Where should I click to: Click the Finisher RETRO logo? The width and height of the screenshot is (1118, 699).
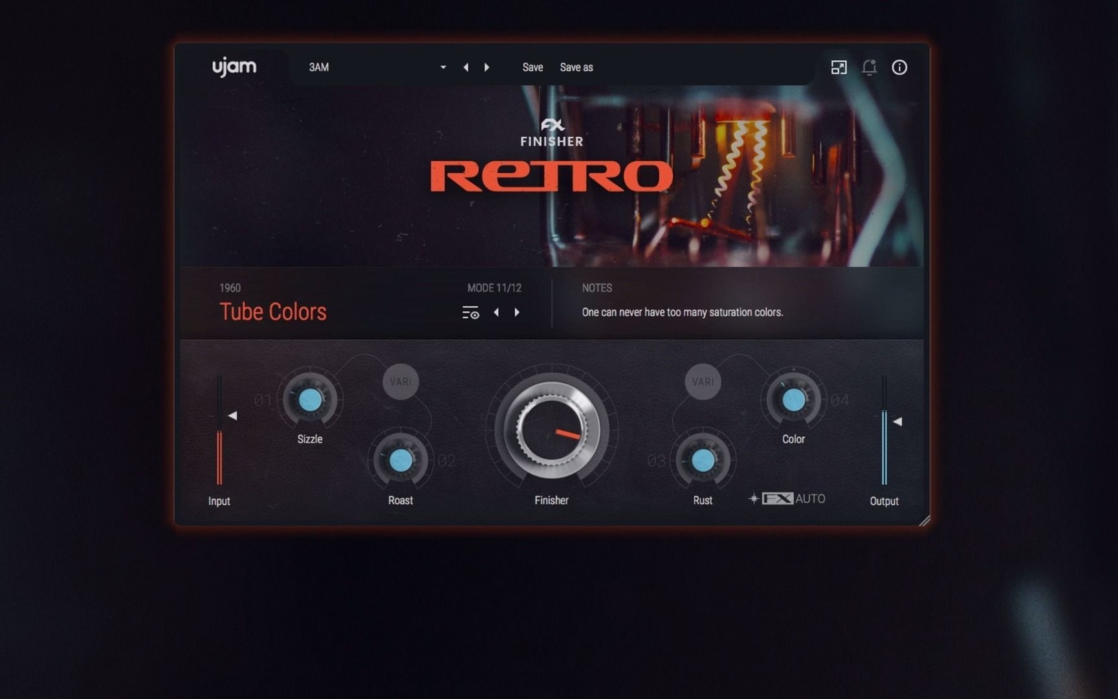pos(552,155)
